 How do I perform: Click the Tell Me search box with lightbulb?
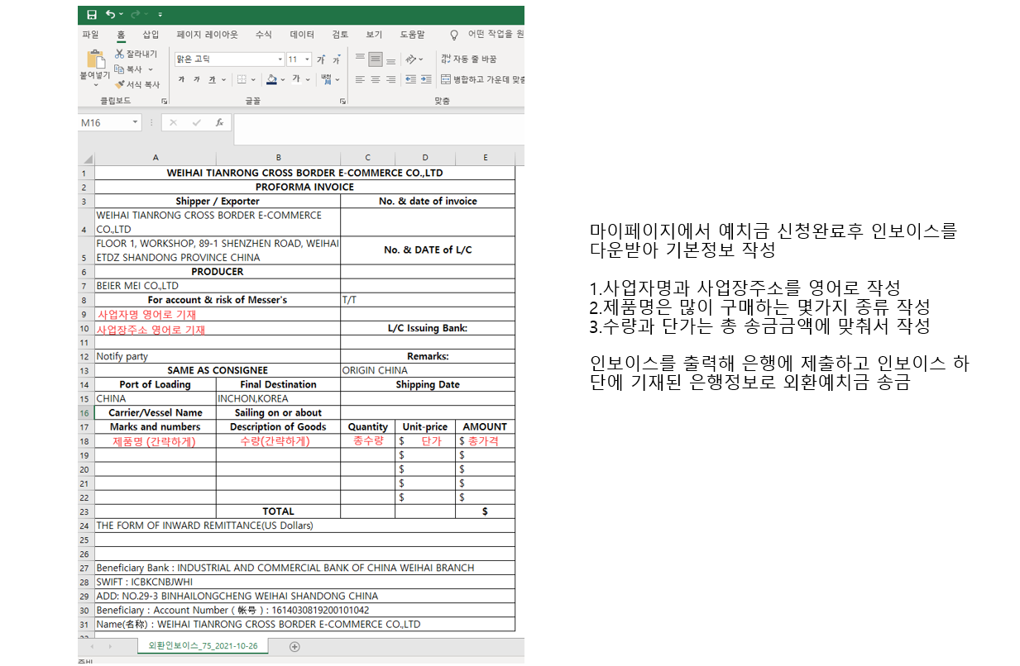click(487, 35)
